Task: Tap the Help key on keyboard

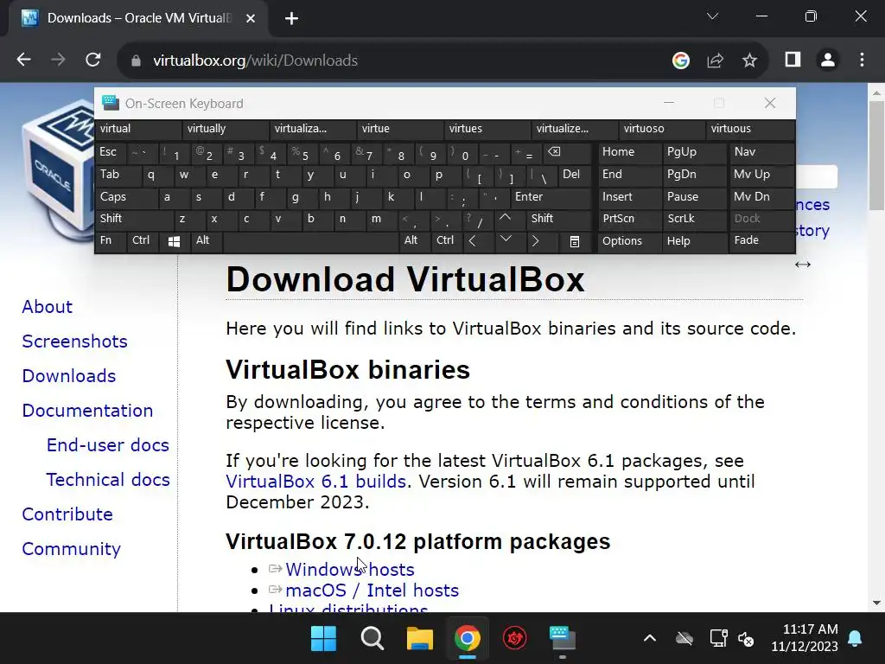Action: click(x=694, y=241)
